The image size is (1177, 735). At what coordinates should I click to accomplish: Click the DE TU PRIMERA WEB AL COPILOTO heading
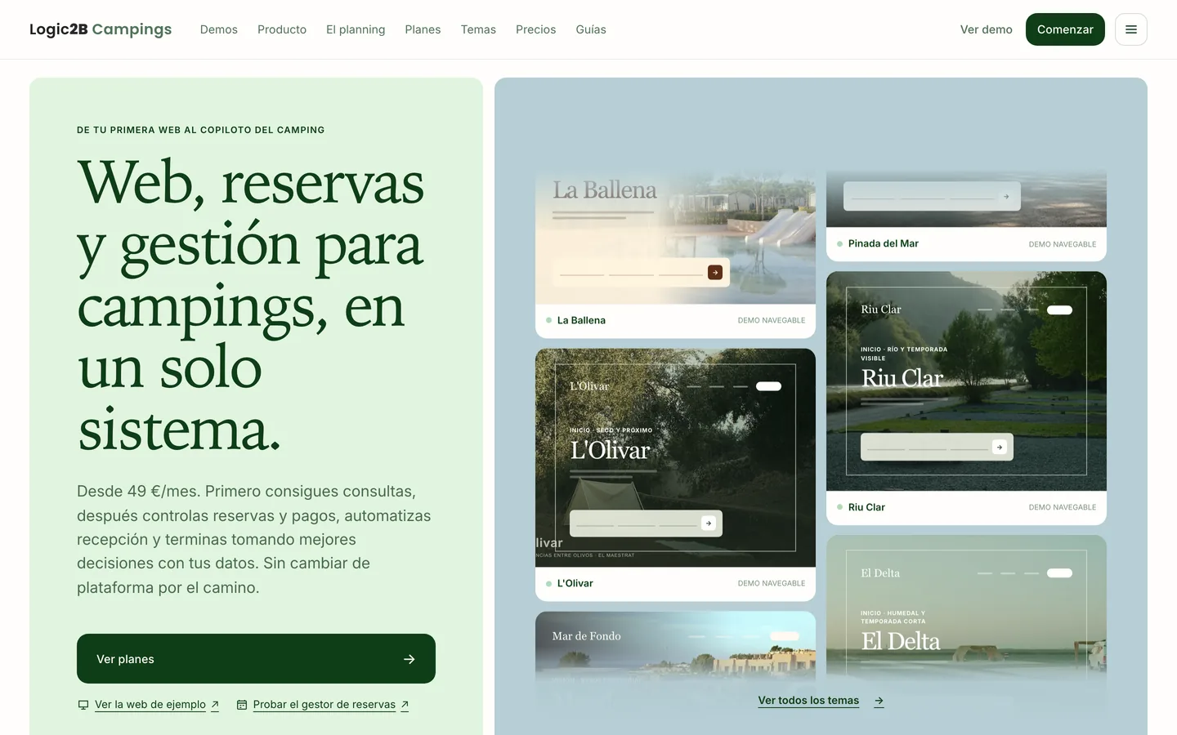(x=201, y=130)
